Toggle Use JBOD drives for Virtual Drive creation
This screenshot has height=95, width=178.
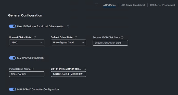[12, 26]
